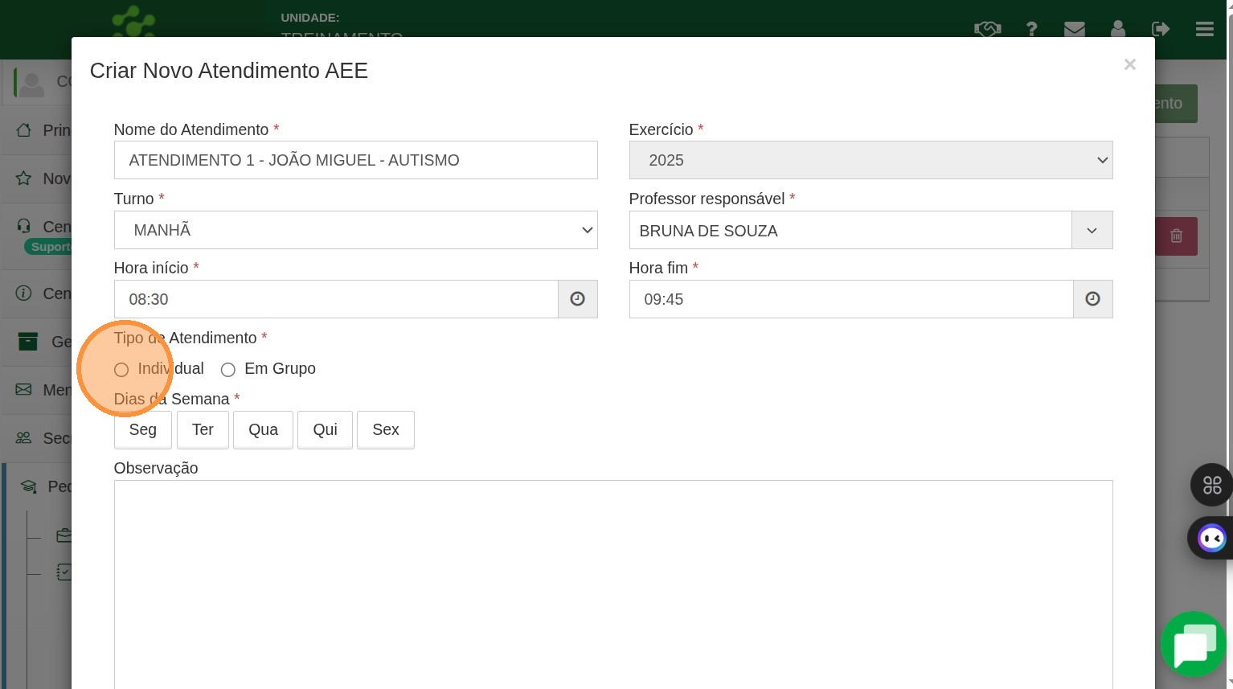Click the user profile icon in header
Viewport: 1233px width, 689px height.
coord(1117,29)
